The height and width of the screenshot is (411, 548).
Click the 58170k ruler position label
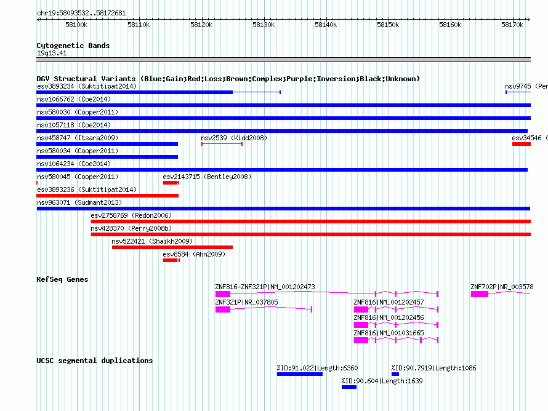pyautogui.click(x=512, y=25)
